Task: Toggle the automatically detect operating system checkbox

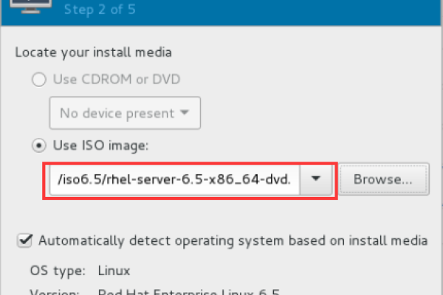Action: click(x=26, y=240)
